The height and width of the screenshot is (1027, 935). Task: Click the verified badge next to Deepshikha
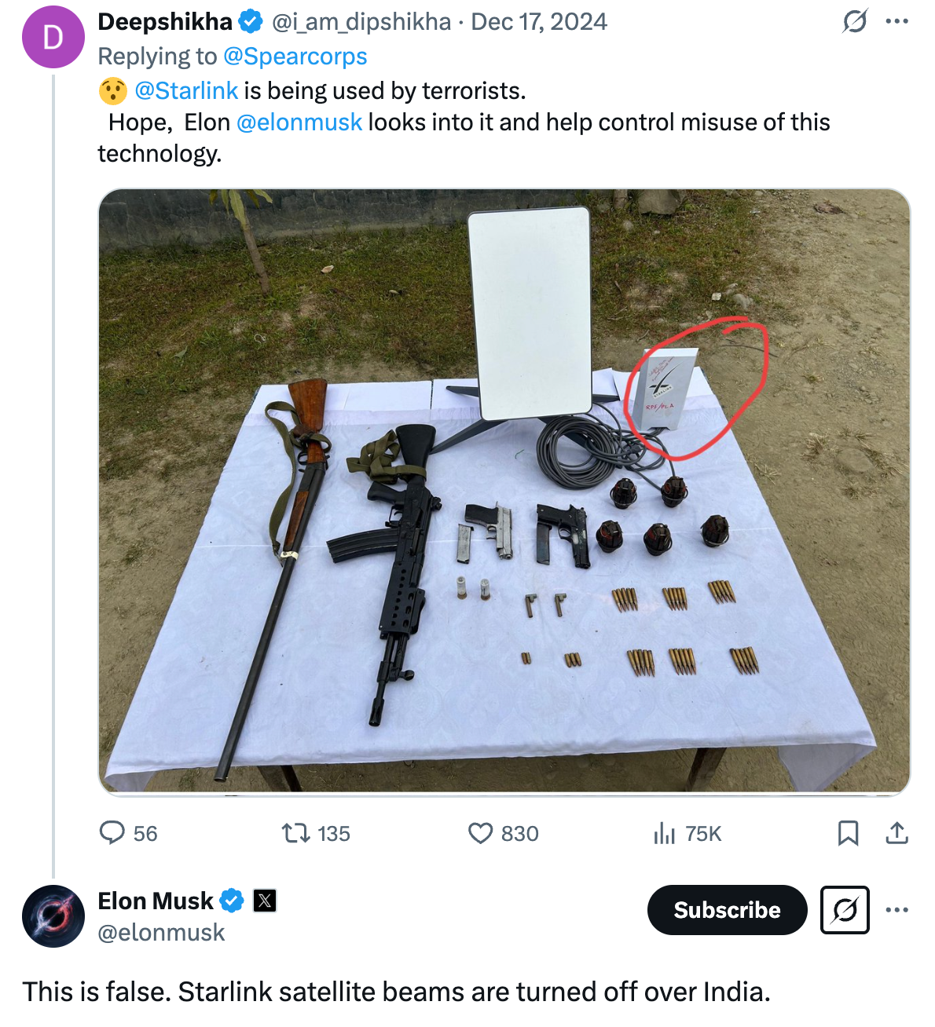pyautogui.click(x=250, y=22)
